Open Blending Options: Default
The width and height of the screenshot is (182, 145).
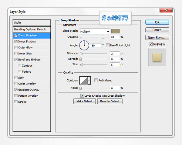click(x=32, y=29)
